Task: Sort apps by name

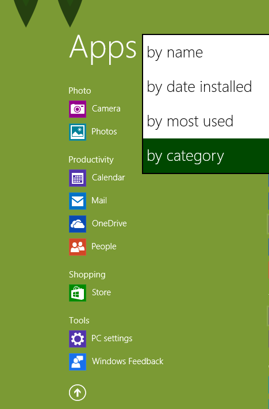Action: [x=206, y=52]
